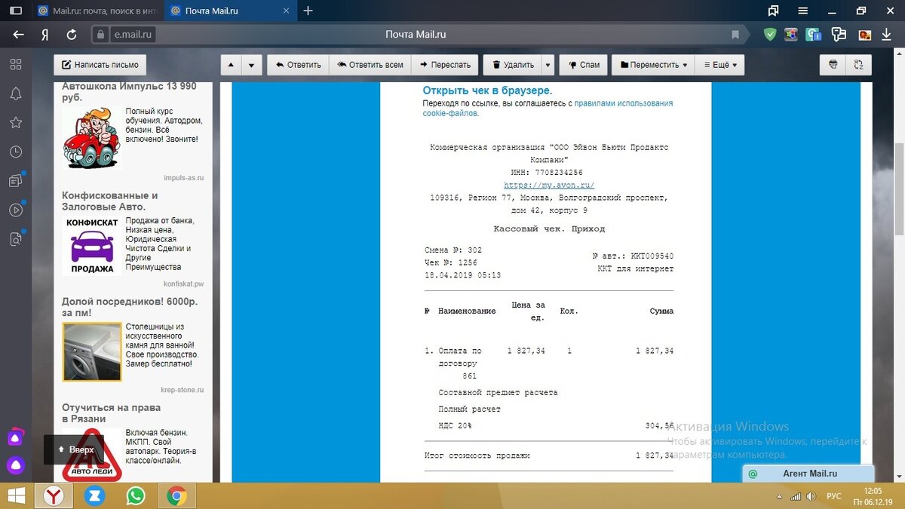Switch to the Mail.ru: почта, поиск tab
The width and height of the screenshot is (905, 509).
[98, 11]
